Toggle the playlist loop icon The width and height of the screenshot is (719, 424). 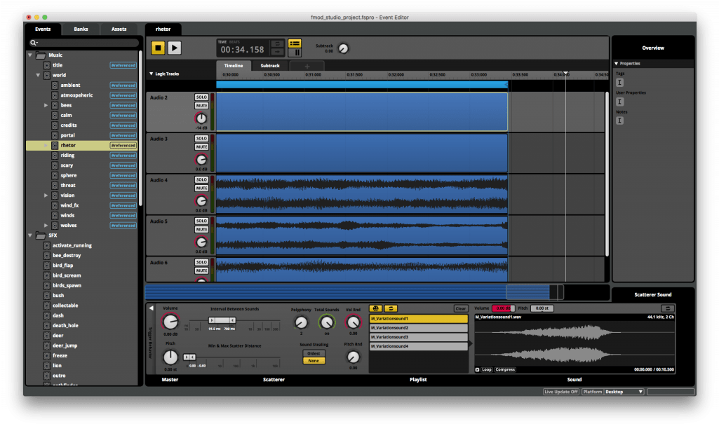pyautogui.click(x=391, y=308)
